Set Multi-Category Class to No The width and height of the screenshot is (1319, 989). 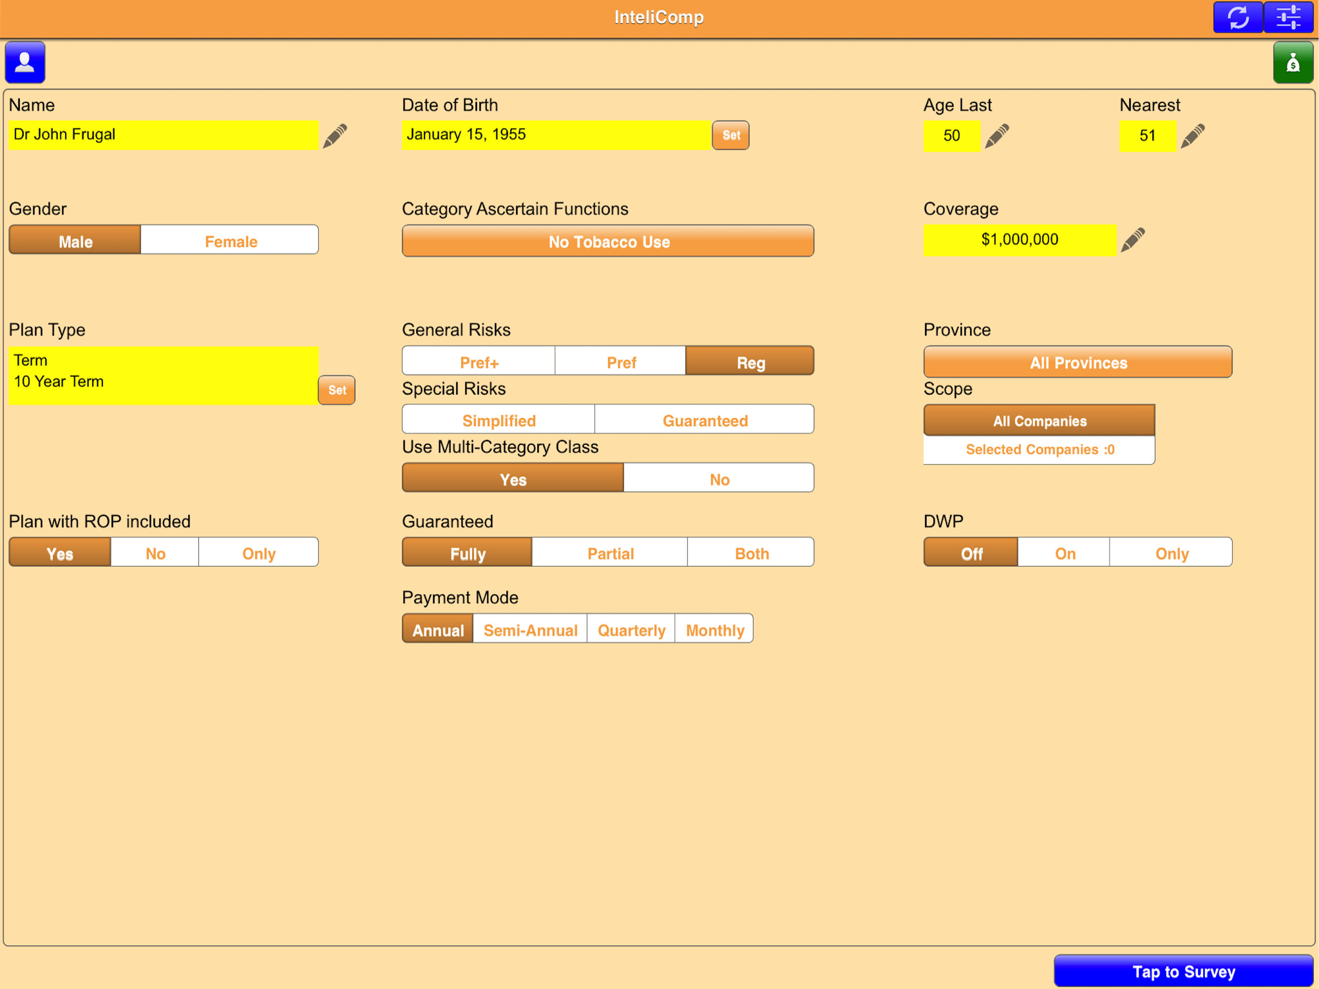coord(719,478)
